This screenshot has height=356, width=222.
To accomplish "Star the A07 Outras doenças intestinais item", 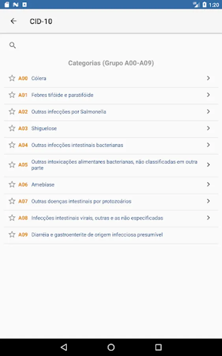I will tap(12, 201).
